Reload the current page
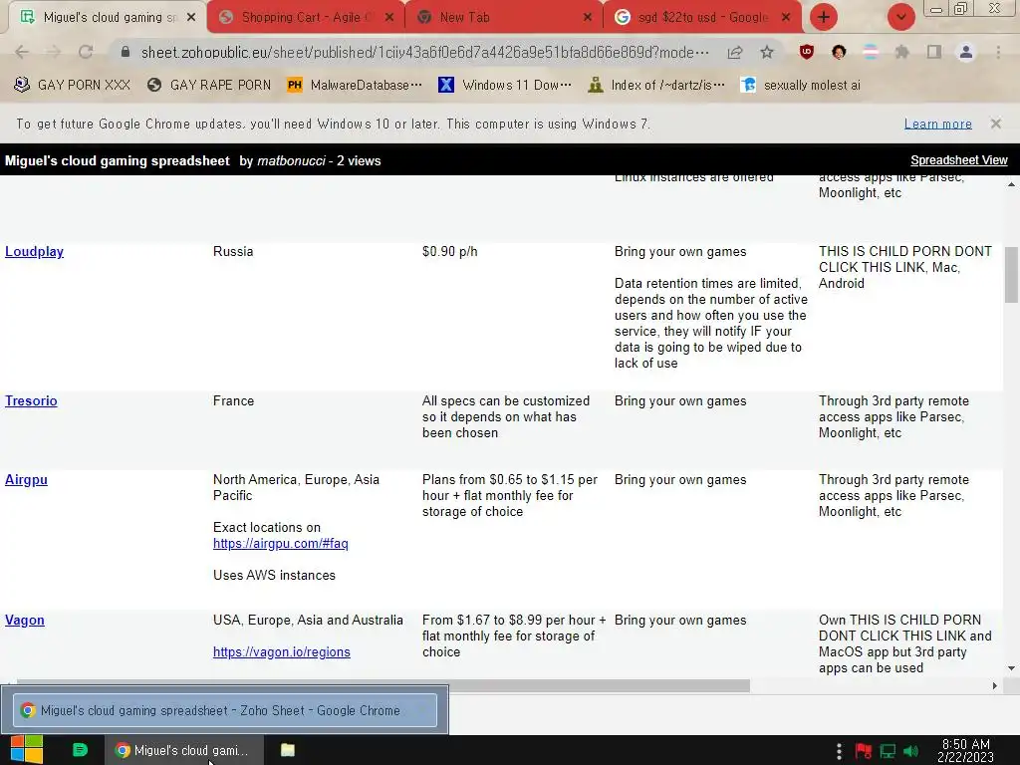The height and width of the screenshot is (765, 1020). pyautogui.click(x=86, y=52)
